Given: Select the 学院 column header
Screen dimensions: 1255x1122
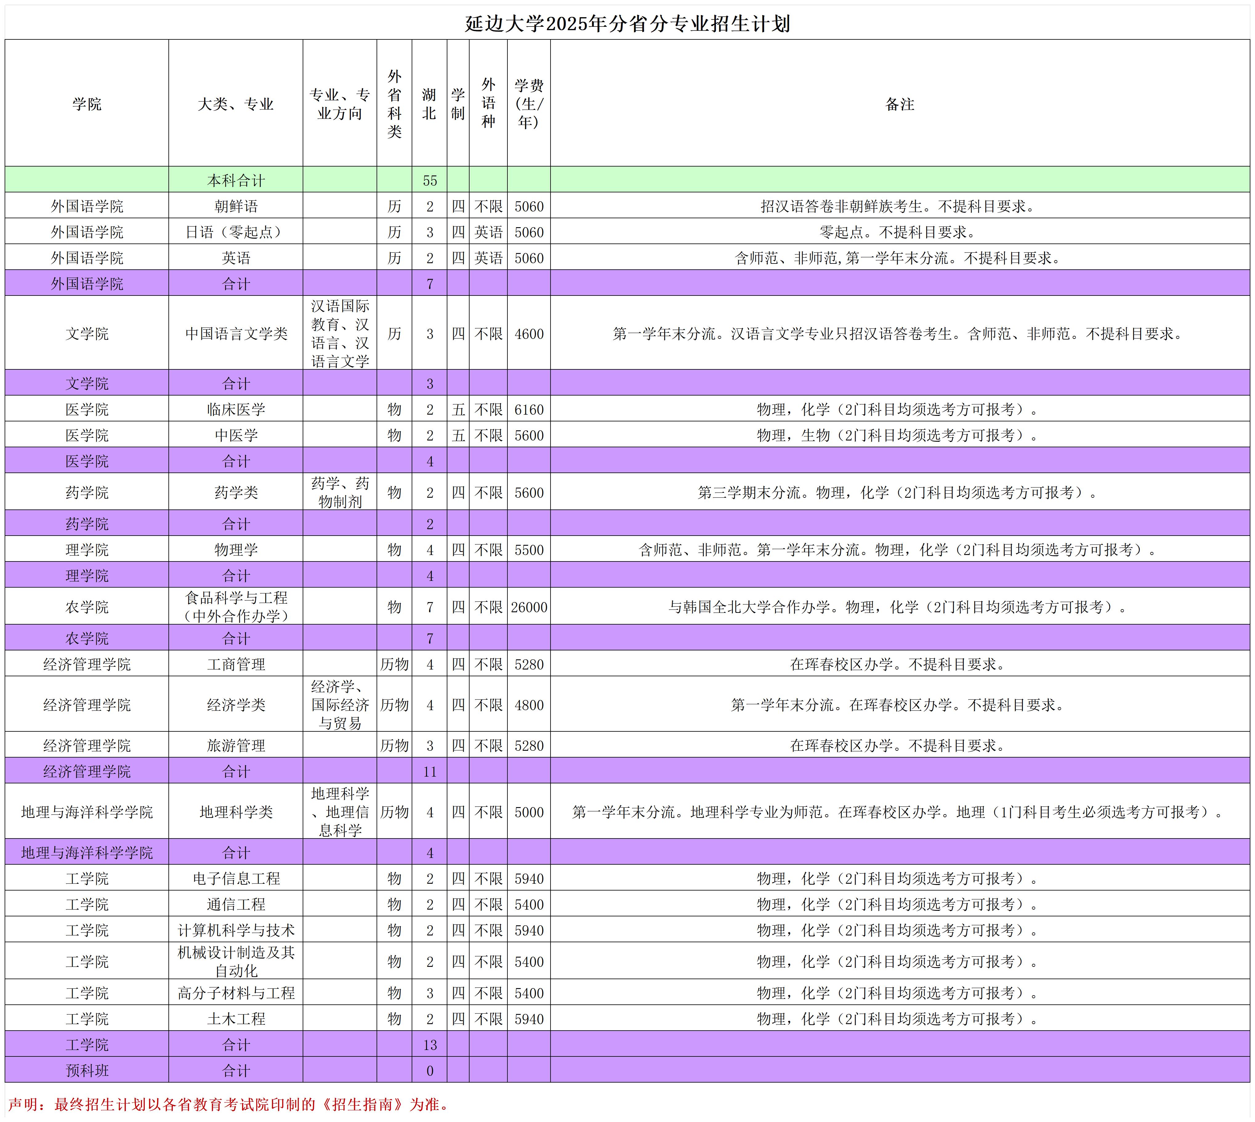Looking at the screenshot, I should coord(87,103).
